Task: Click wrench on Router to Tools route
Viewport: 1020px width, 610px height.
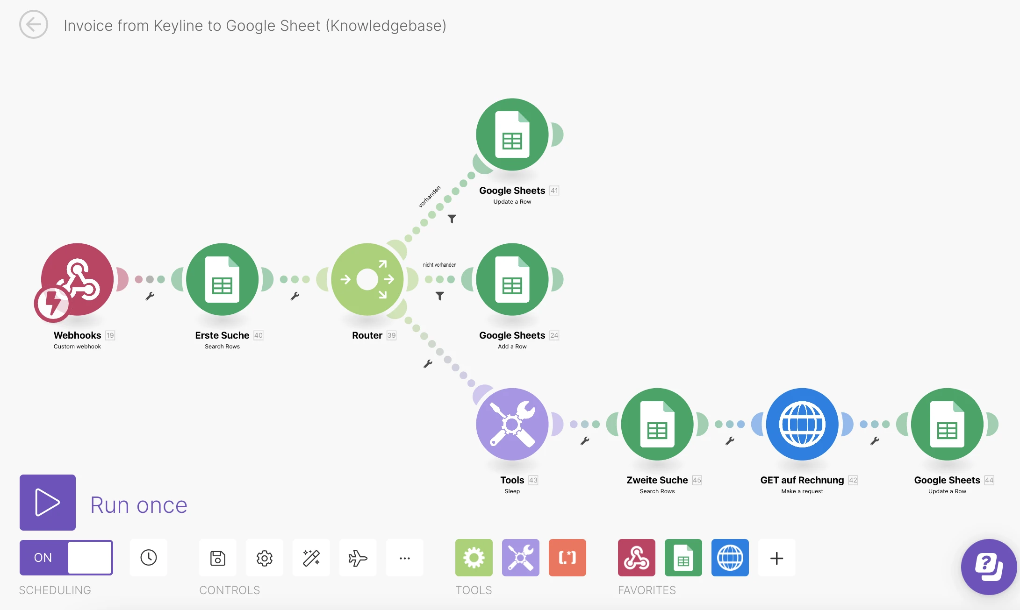Action: (428, 364)
